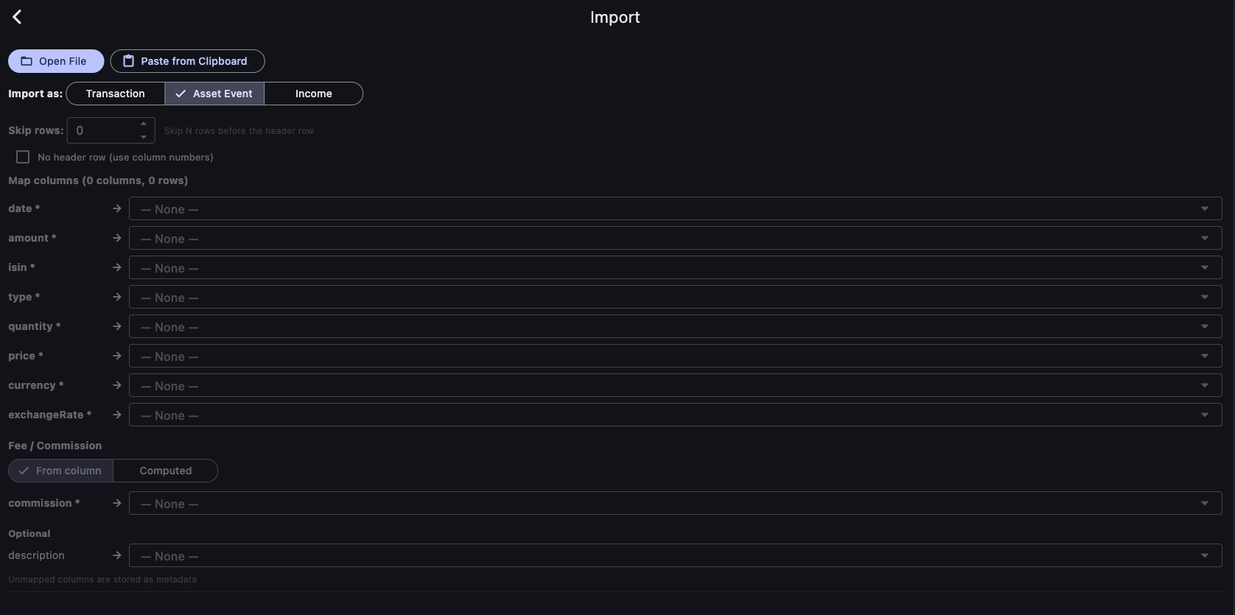1235x615 pixels.
Task: Click the arrow icon beside commission field
Action: [x=116, y=503]
